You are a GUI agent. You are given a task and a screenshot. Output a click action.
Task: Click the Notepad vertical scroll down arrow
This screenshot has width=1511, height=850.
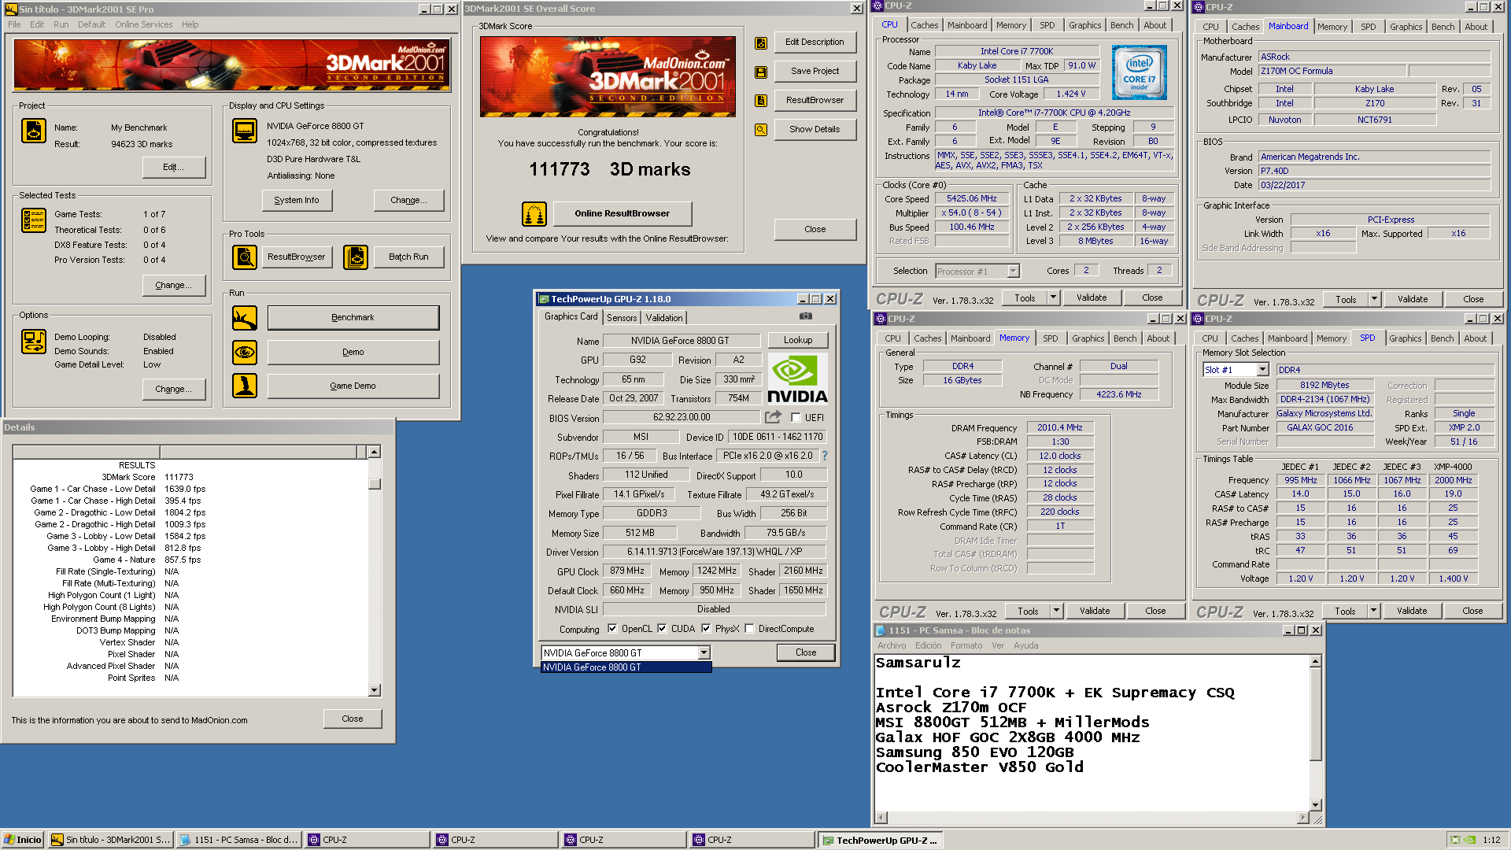[1315, 805]
